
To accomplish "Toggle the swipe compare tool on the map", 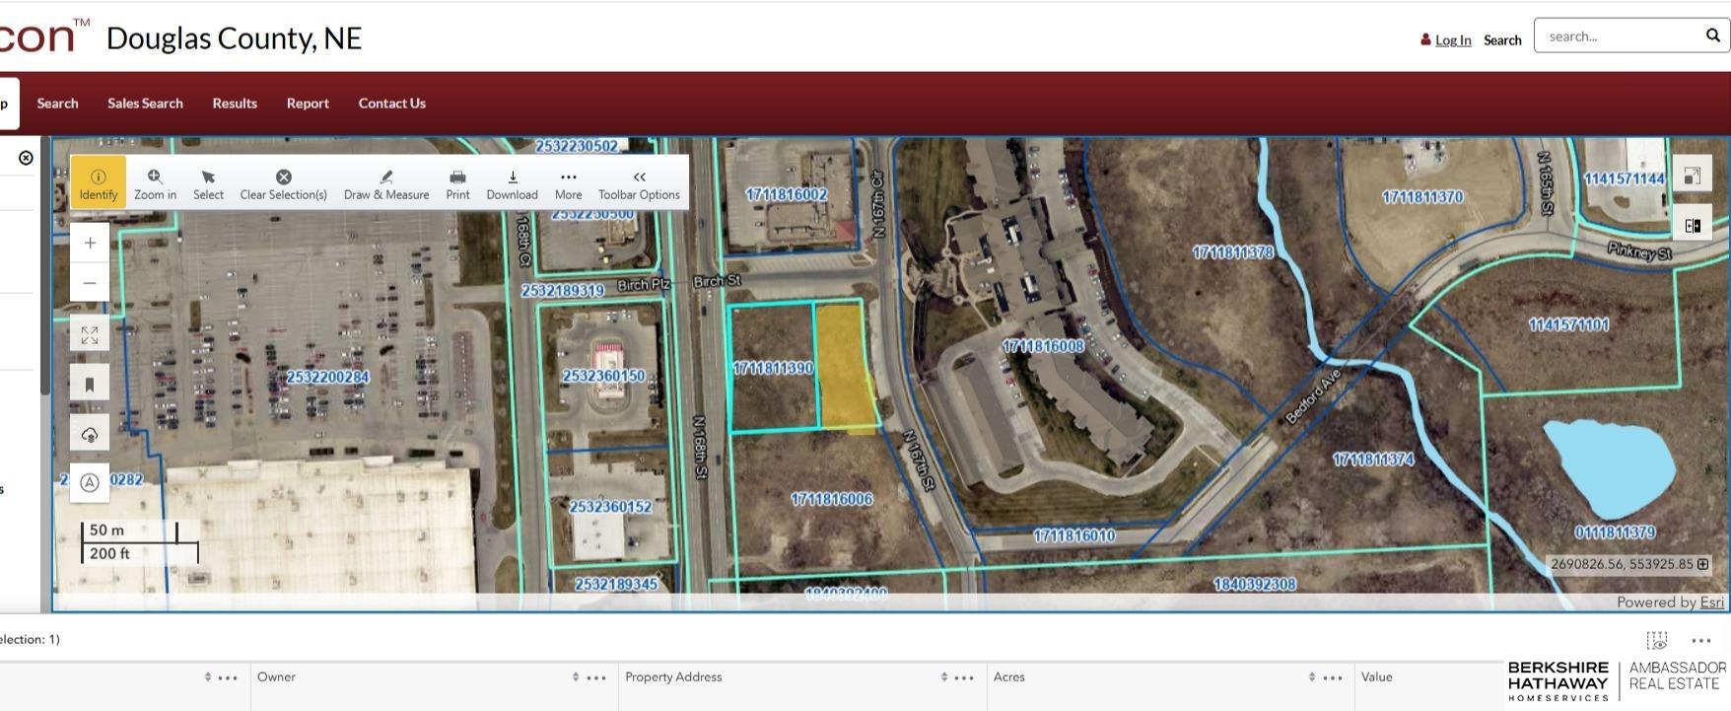I will coord(1693,226).
